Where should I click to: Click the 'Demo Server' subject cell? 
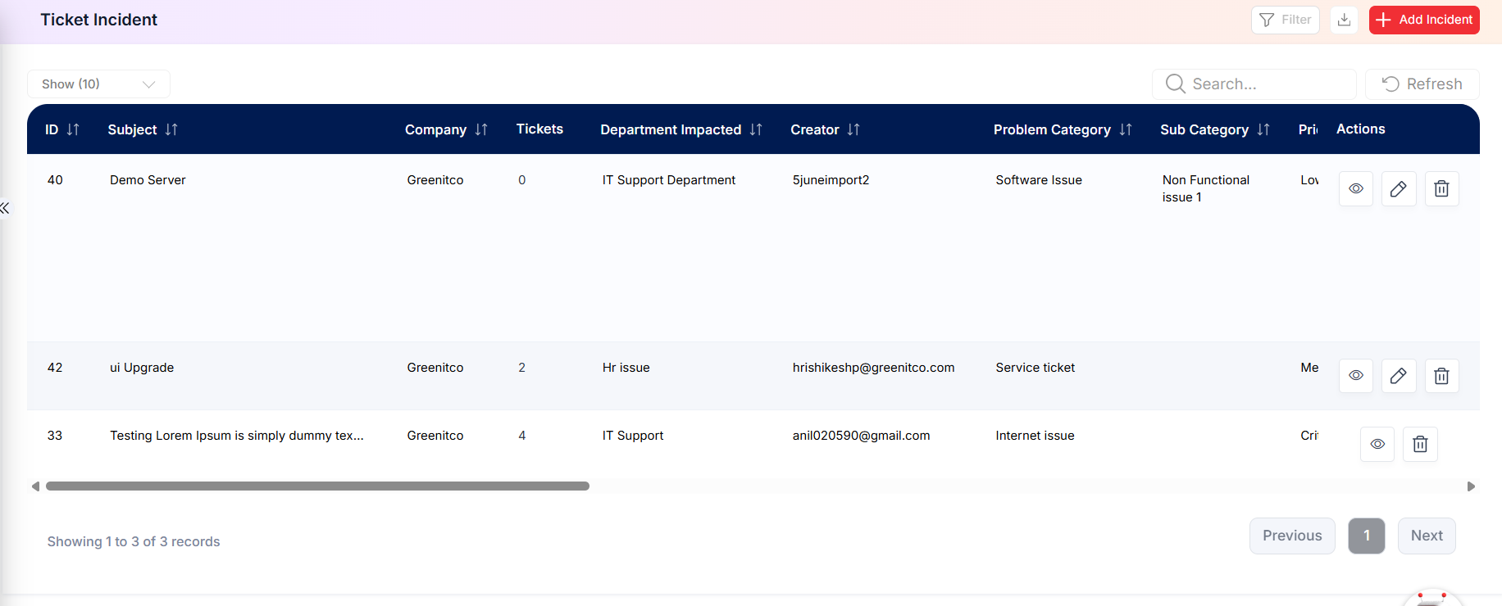(148, 180)
